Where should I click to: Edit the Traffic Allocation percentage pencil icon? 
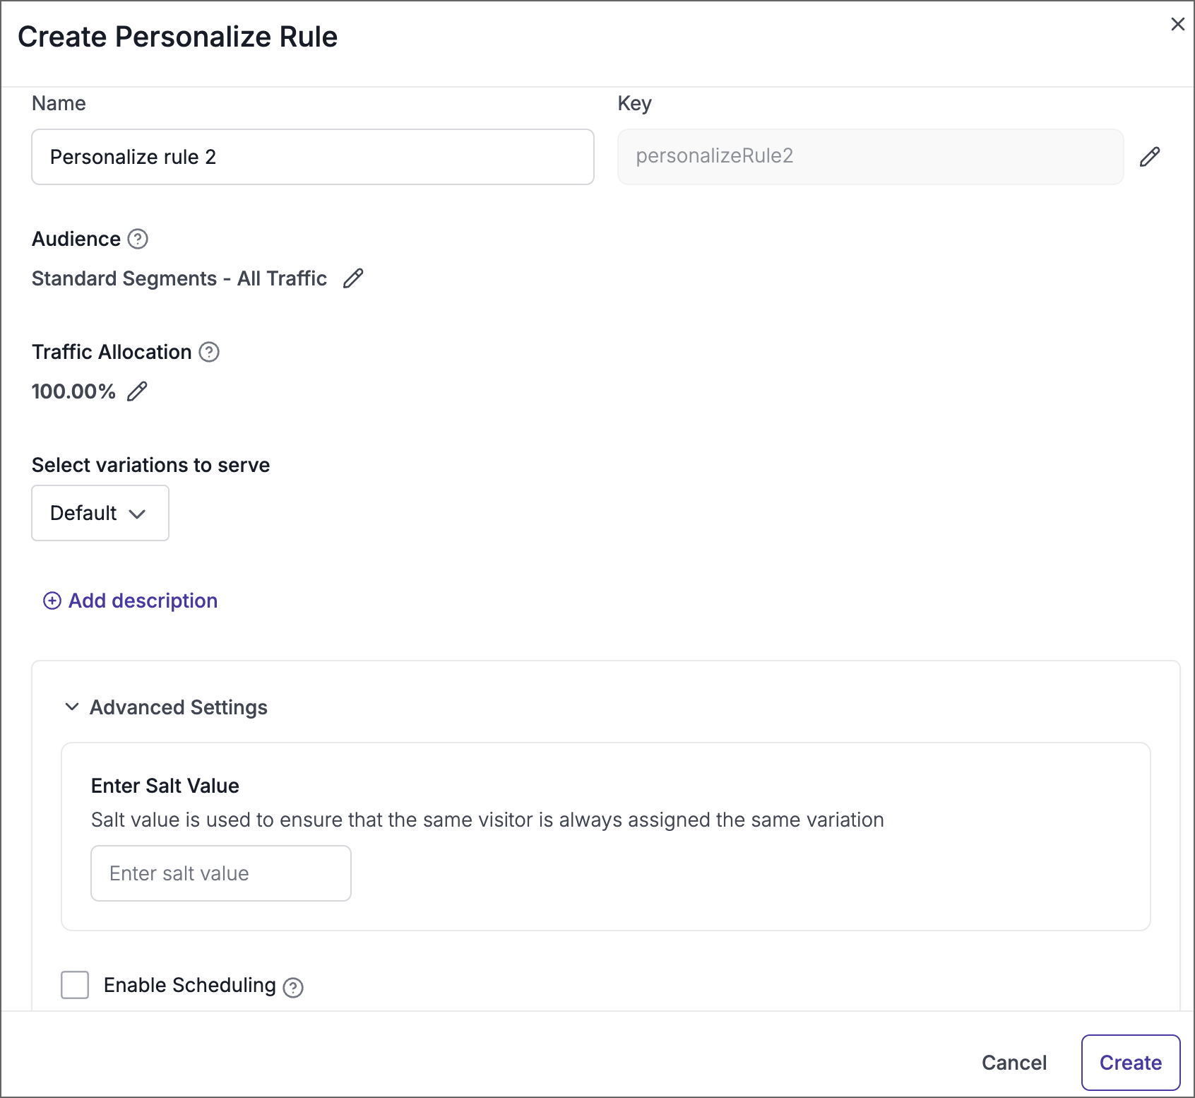pyautogui.click(x=137, y=391)
